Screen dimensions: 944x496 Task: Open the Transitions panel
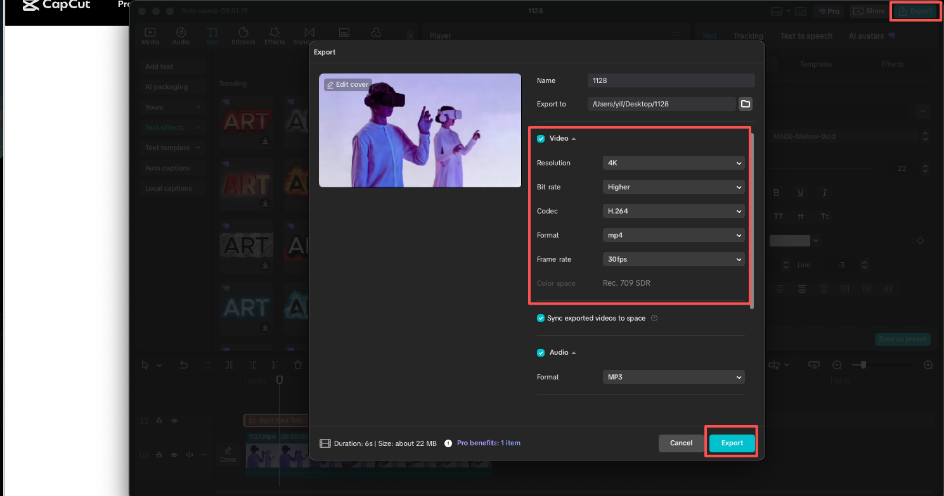(x=308, y=35)
